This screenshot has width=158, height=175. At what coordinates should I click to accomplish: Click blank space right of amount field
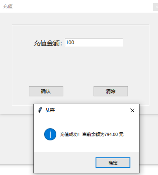tap(136, 42)
